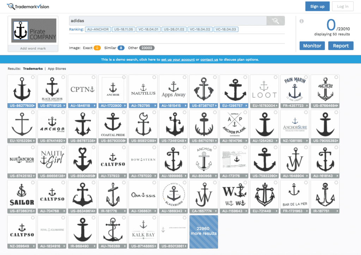Click the Sign up button

(317, 6)
